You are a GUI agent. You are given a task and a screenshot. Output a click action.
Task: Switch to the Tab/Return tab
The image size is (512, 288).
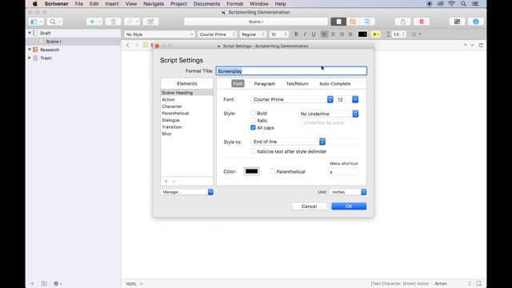coord(297,83)
